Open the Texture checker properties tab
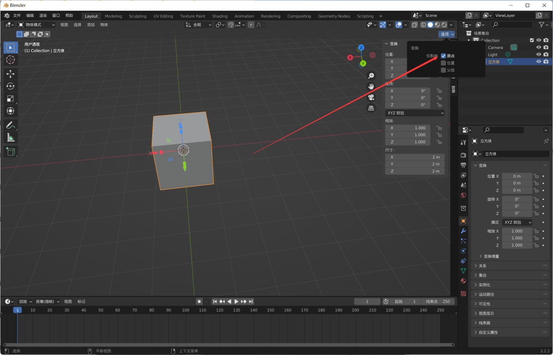Viewport: 553px width, 355px height. click(x=463, y=293)
